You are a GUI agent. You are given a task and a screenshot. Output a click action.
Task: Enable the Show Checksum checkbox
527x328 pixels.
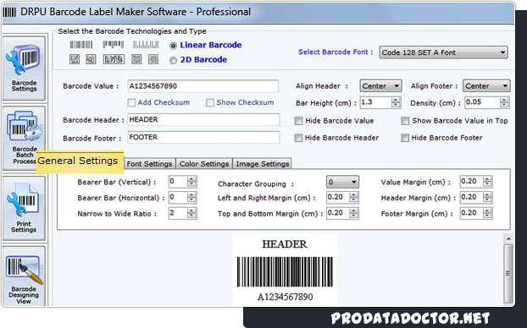pyautogui.click(x=210, y=102)
